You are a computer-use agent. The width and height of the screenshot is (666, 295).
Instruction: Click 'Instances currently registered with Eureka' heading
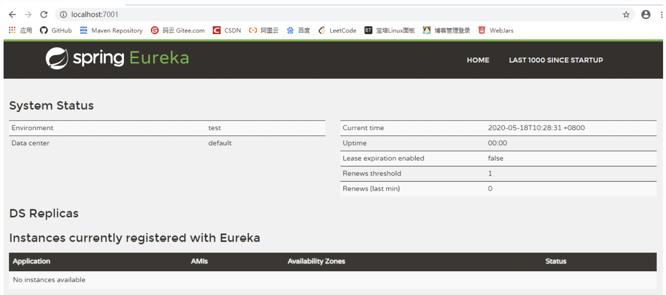[x=134, y=238]
